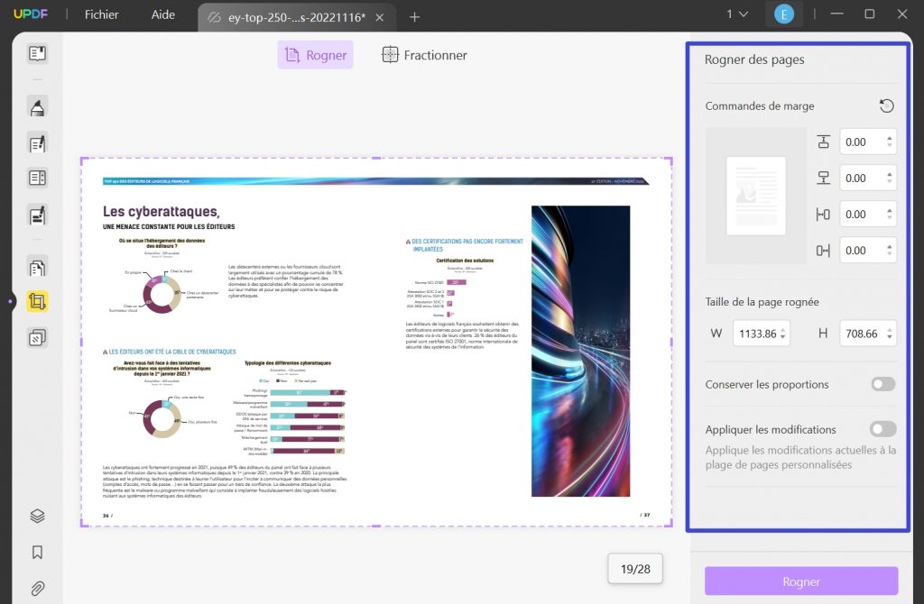Click the 19/28 page indicator
Image resolution: width=924 pixels, height=604 pixels.
pyautogui.click(x=635, y=569)
